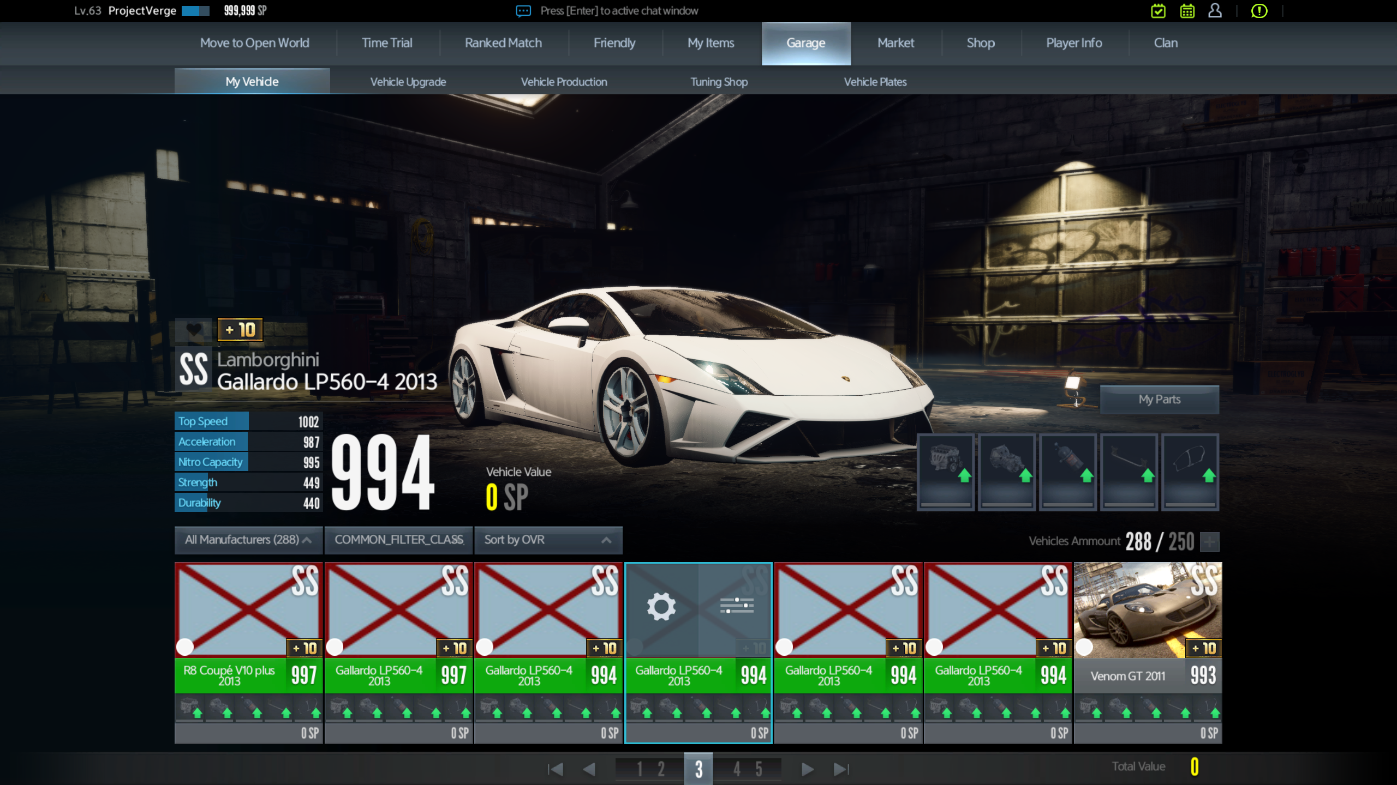Go to next vehicle page arrow
Screen dimensions: 1397x785
pyautogui.click(x=808, y=769)
